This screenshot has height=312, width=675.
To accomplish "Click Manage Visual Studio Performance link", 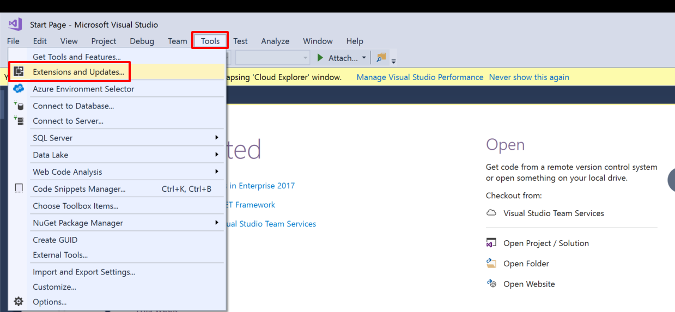I will pos(419,77).
